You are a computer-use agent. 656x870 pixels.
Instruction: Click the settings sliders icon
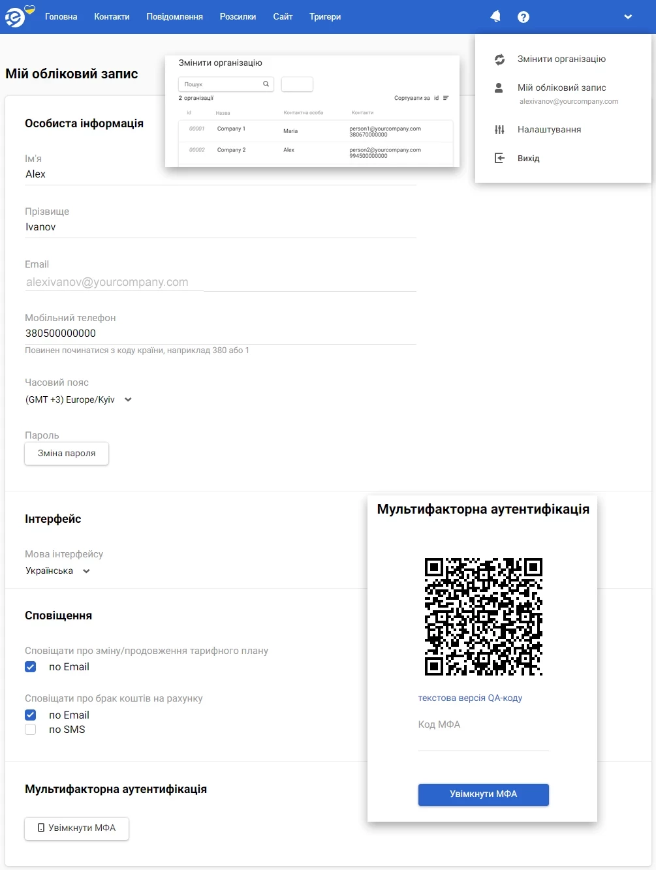[499, 129]
